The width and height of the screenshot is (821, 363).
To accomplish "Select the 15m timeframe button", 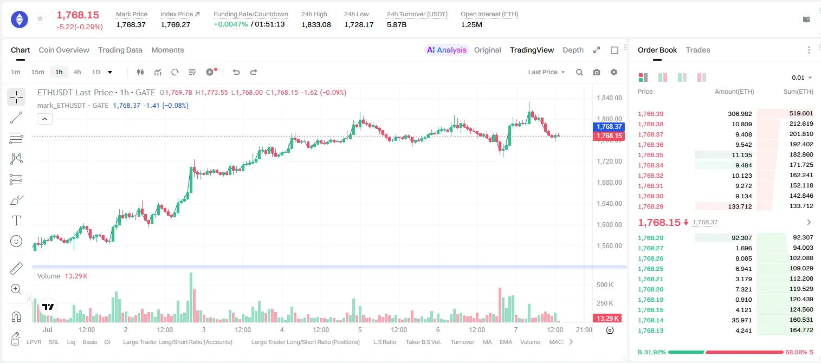I will coord(37,72).
